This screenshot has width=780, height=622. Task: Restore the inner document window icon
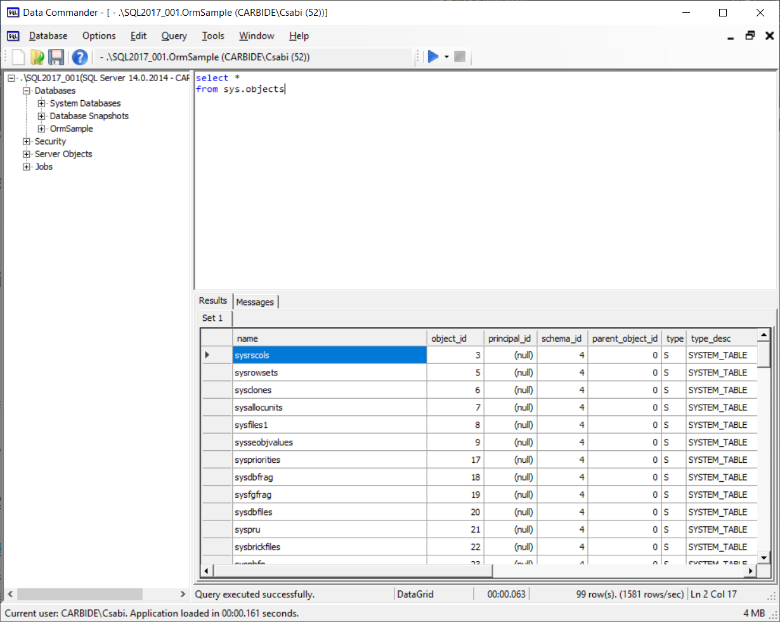click(750, 36)
